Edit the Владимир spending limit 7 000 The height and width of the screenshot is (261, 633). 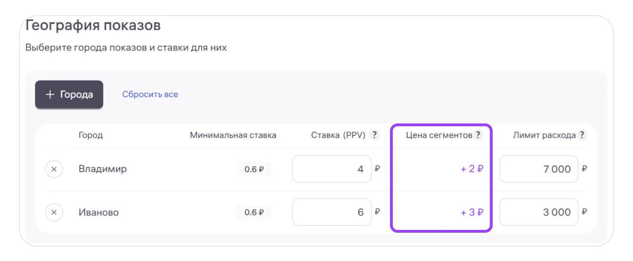pos(539,169)
